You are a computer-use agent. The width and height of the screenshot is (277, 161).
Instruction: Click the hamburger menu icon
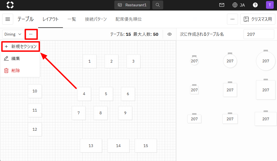[8, 19]
